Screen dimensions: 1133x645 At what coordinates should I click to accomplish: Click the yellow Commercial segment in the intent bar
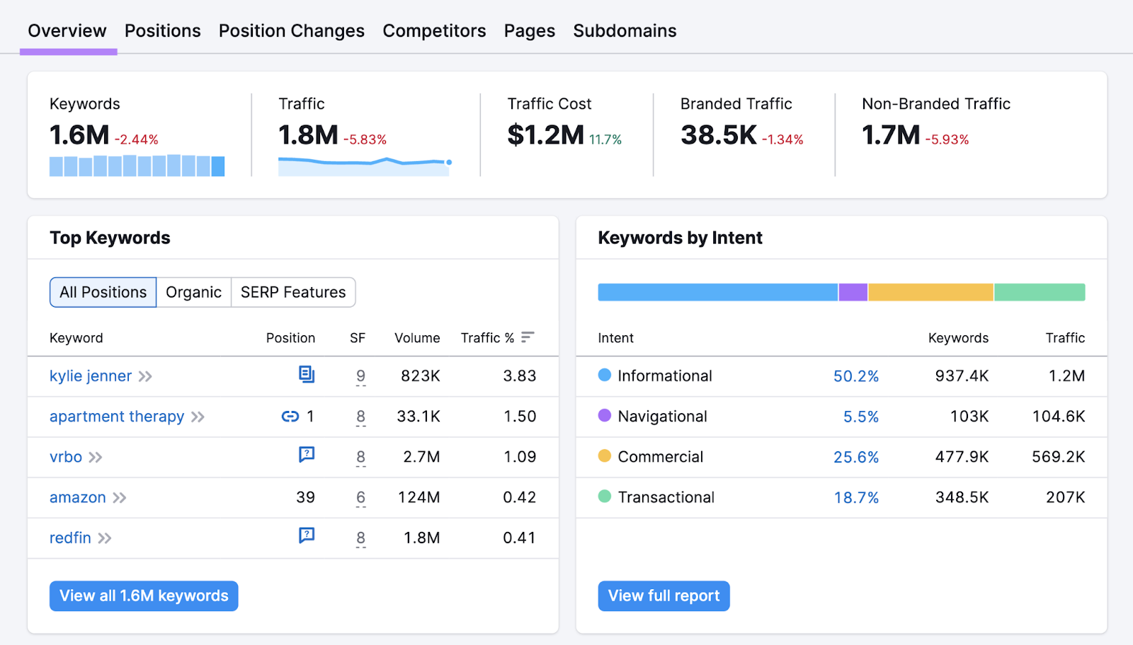click(930, 291)
